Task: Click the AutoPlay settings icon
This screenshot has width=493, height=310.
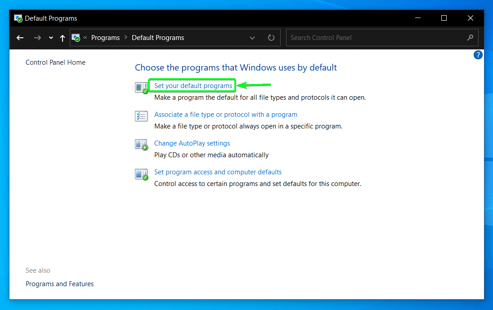Action: tap(142, 145)
